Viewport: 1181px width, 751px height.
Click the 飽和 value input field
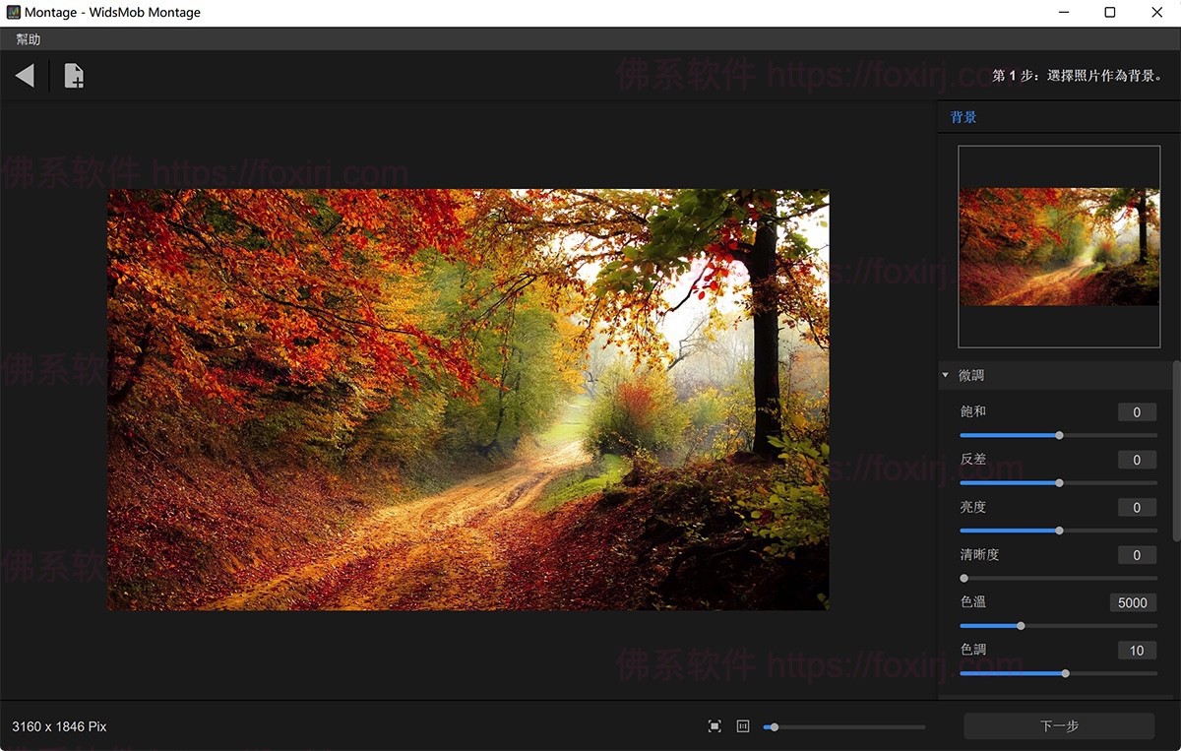(1137, 412)
